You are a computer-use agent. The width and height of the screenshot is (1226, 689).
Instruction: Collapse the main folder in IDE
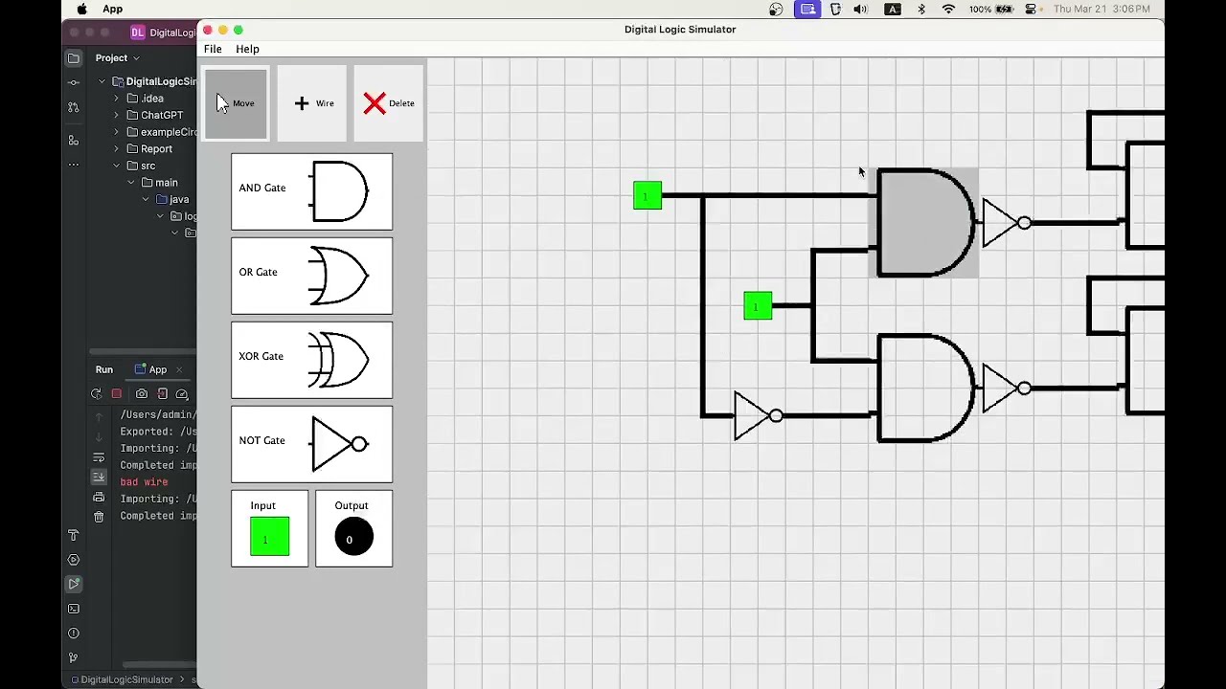pyautogui.click(x=131, y=183)
